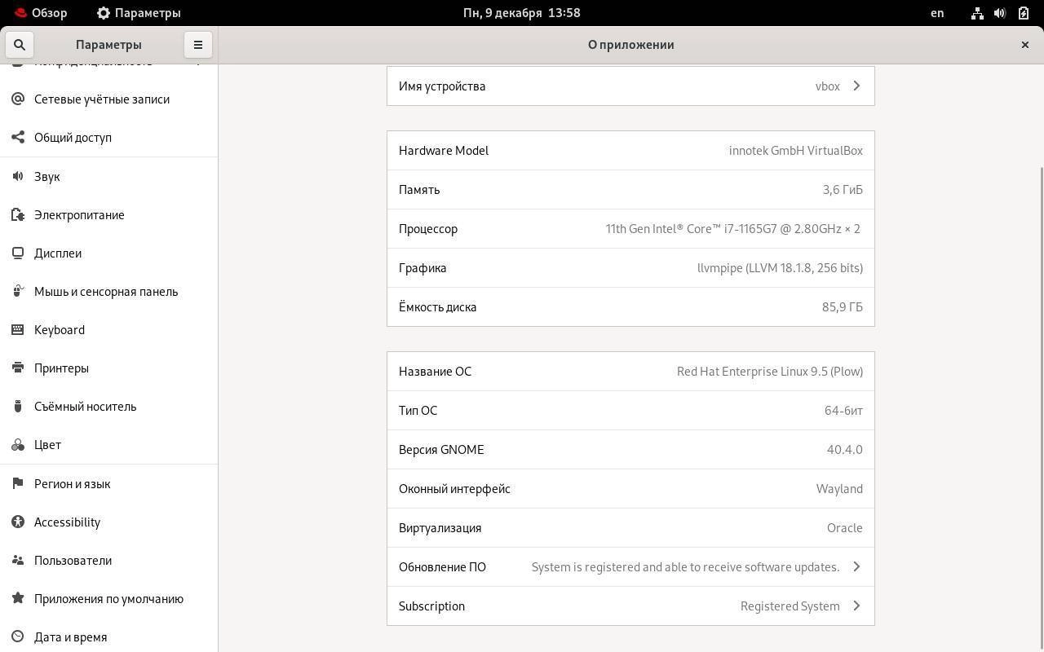The image size is (1044, 652).
Task: Select Съёмный носитель in sidebar
Action: click(x=108, y=406)
